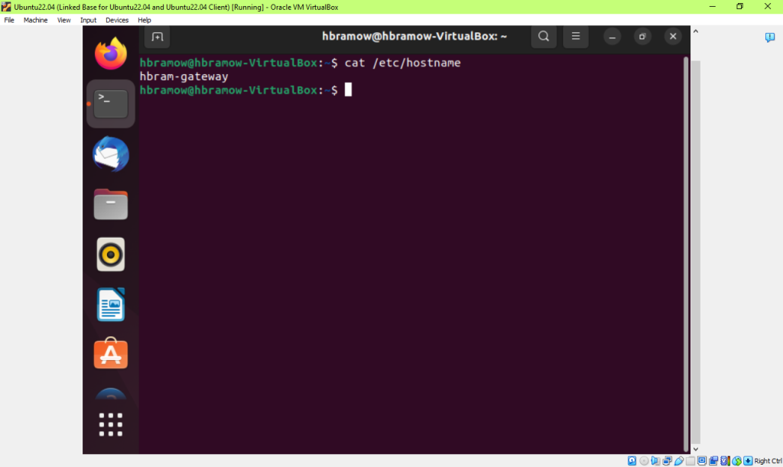Click the terminal title 'hbramow@hbramow-VirtualBox: ~'
The height and width of the screenshot is (467, 783).
(414, 37)
